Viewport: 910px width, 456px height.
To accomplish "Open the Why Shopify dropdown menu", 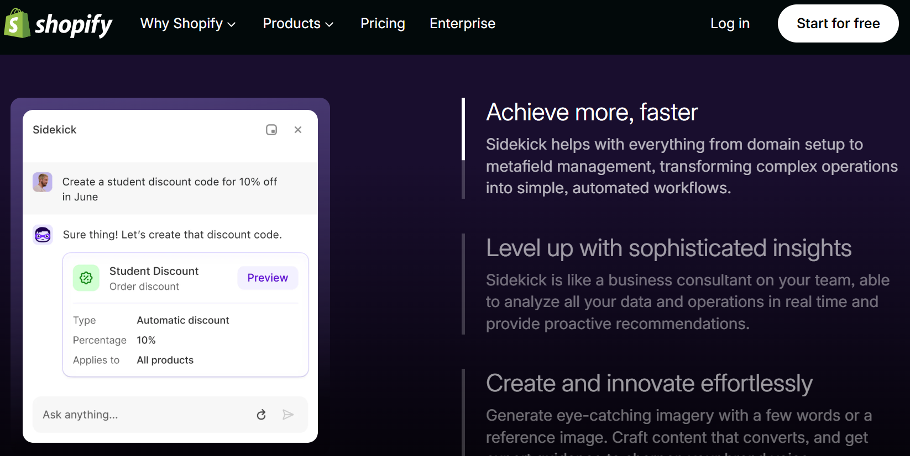I will click(x=188, y=23).
